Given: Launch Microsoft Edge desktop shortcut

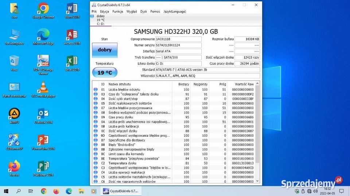Looking at the screenshot, I should tap(43, 37).
